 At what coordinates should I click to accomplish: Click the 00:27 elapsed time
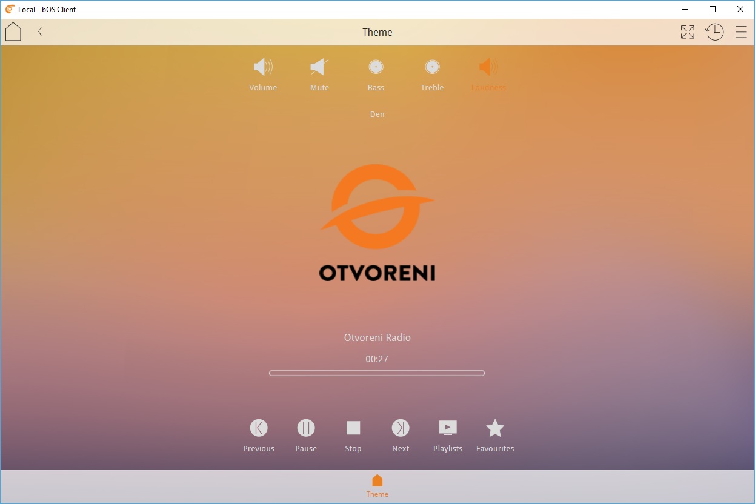point(377,359)
